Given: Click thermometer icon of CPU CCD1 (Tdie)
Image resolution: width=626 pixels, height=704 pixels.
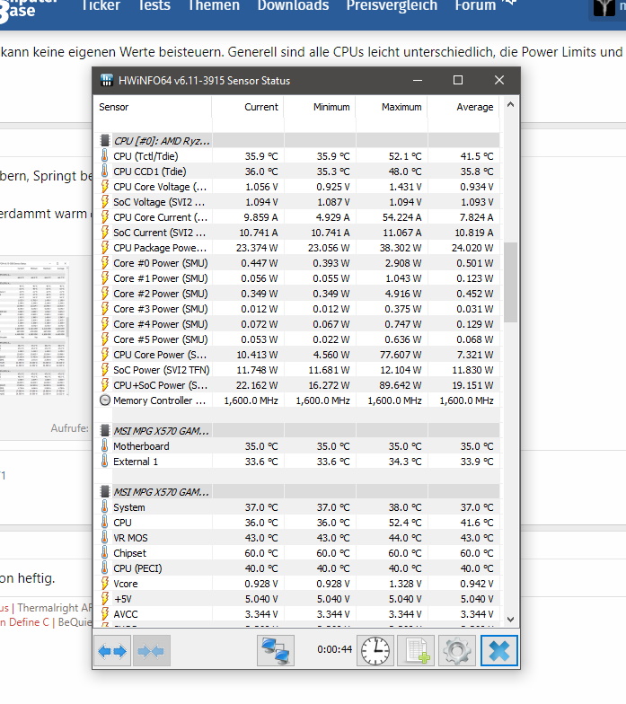Looking at the screenshot, I should click(x=104, y=171).
